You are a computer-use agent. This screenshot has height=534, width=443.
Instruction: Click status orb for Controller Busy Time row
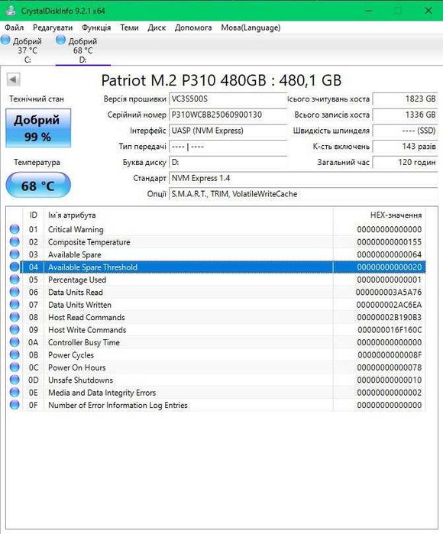[15, 342]
